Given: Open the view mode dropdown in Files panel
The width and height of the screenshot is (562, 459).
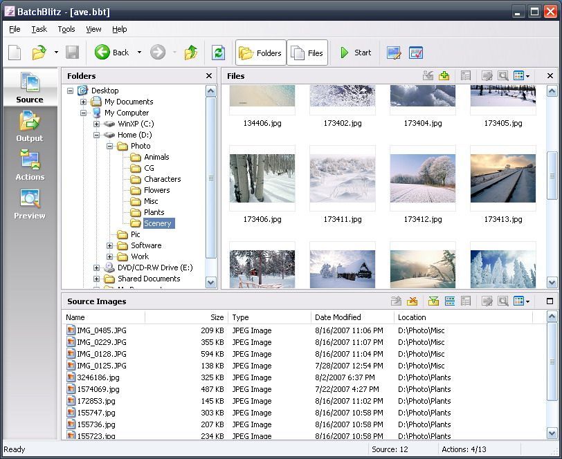Looking at the screenshot, I should click(x=528, y=76).
